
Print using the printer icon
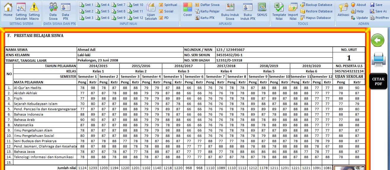378,59
